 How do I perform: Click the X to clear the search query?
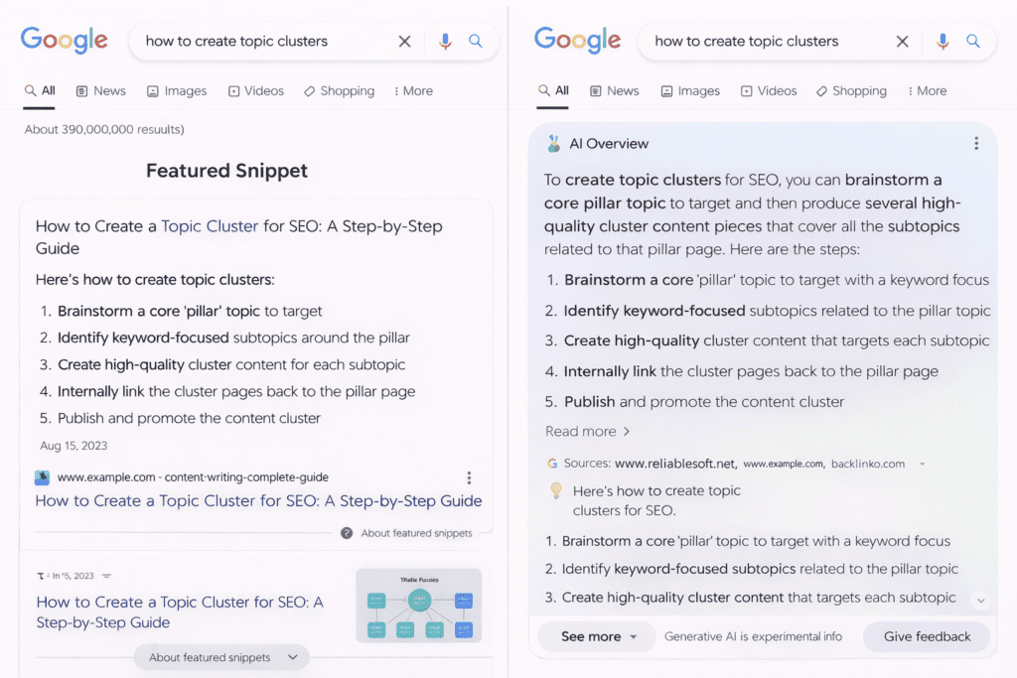[x=404, y=41]
